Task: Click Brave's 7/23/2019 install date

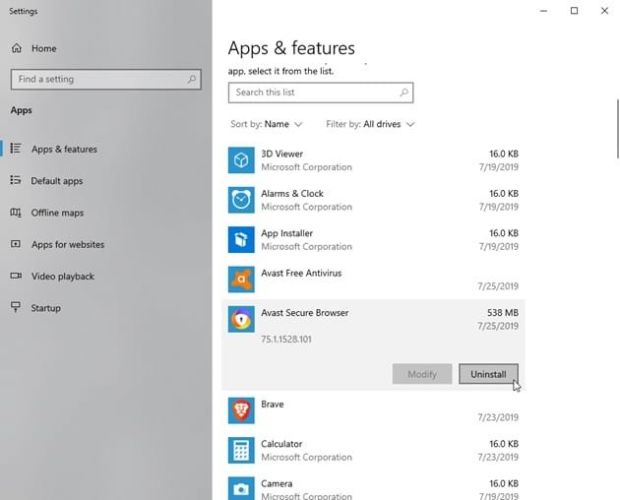Action: [x=498, y=417]
